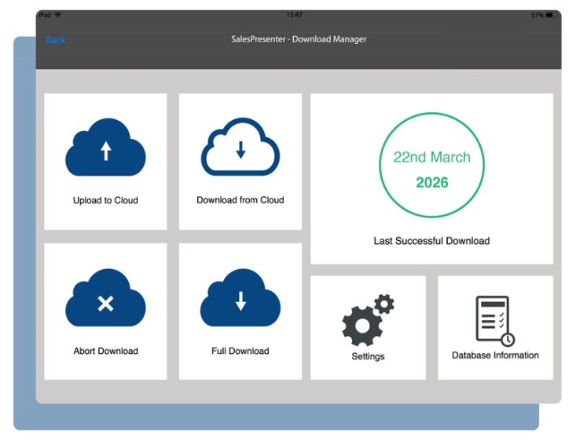Tap the Wi-Fi status icon
576x441 pixels.
click(57, 15)
